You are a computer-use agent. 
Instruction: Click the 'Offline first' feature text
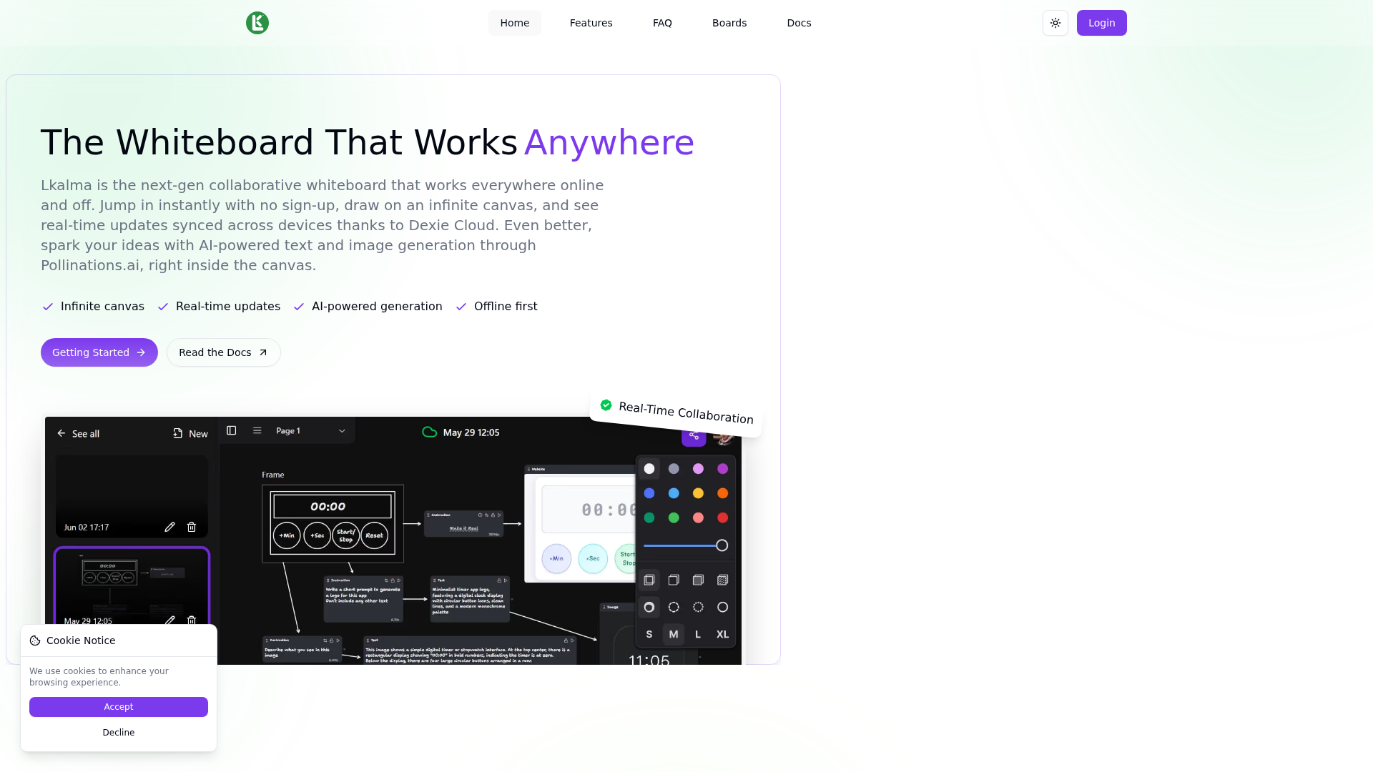[506, 306]
